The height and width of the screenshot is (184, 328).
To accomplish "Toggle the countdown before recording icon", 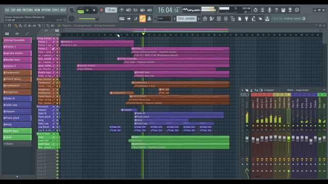I will coord(135,10).
